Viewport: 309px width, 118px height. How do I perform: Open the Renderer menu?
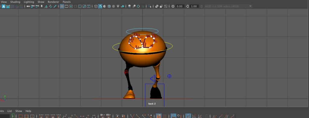click(x=53, y=2)
